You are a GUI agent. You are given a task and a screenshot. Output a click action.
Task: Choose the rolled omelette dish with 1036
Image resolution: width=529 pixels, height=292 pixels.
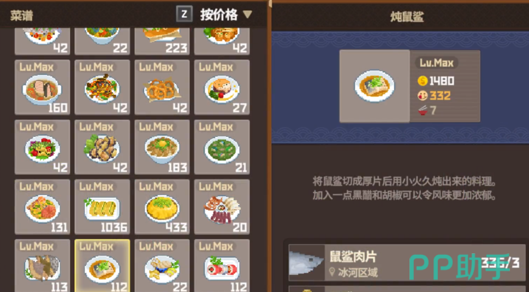pyautogui.click(x=102, y=207)
